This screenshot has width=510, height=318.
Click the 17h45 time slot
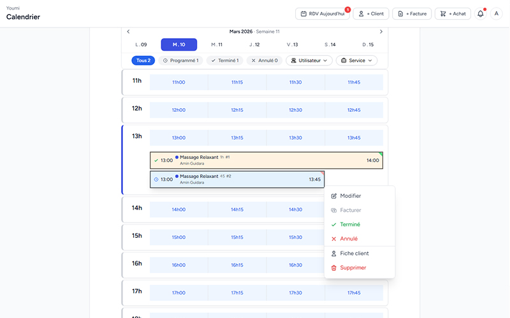(354, 293)
